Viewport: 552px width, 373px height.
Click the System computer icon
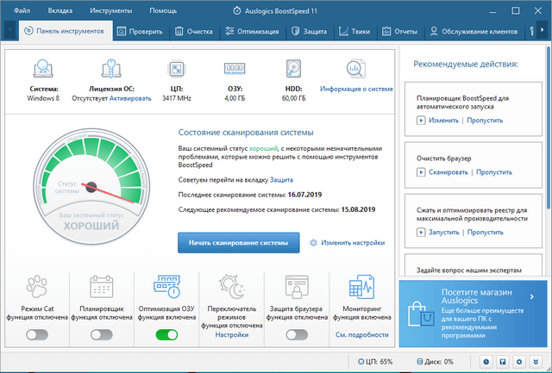pyautogui.click(x=42, y=68)
